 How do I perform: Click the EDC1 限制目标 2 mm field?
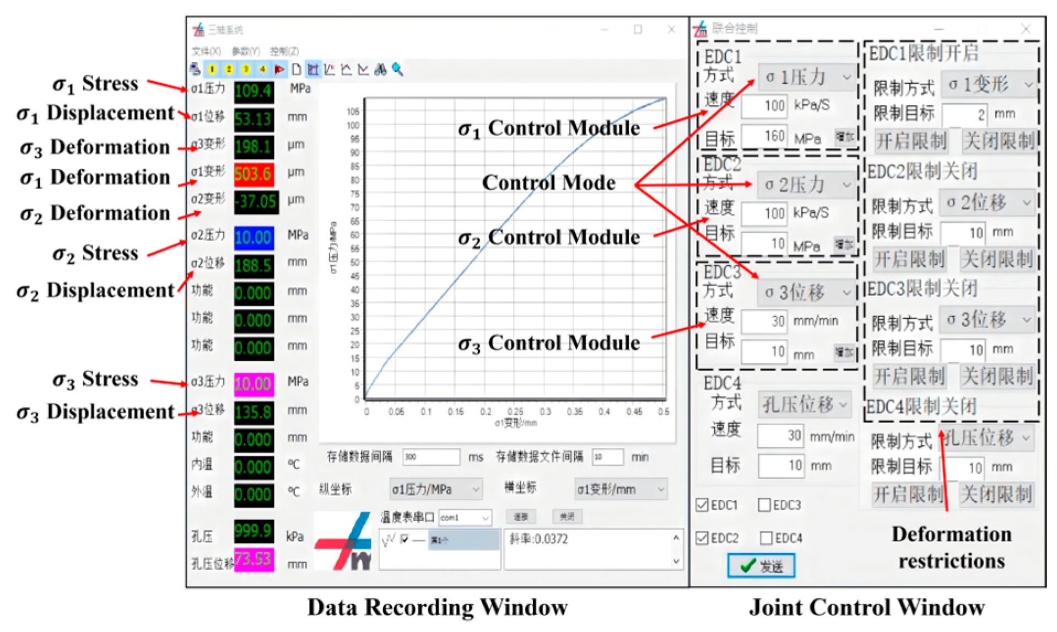(x=965, y=115)
